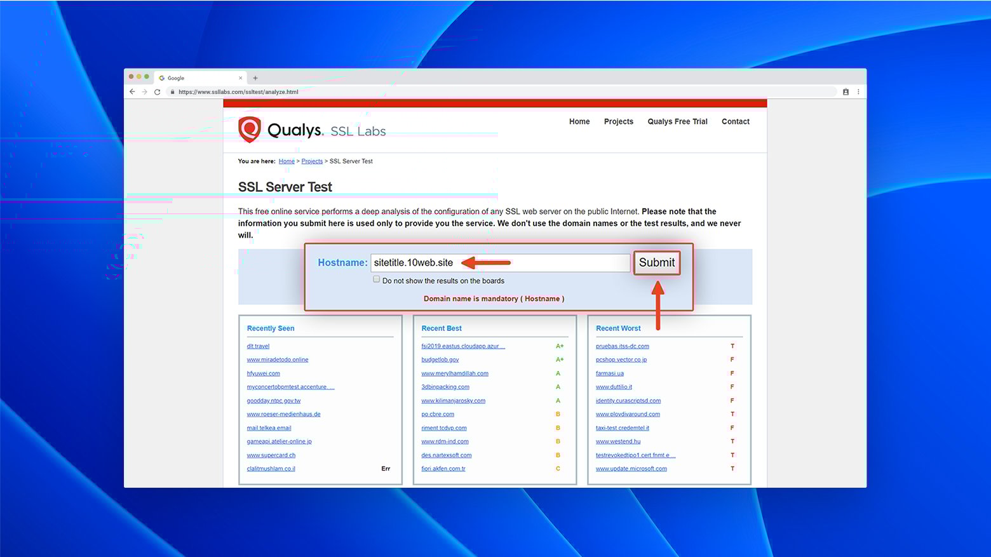Reload the page with refresh icon
The image size is (991, 557).
157,92
